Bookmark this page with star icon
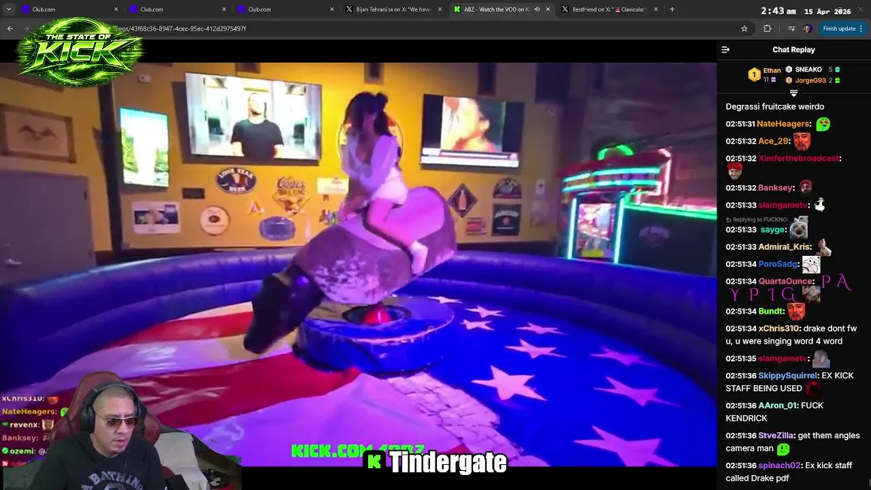This screenshot has width=871, height=490. (744, 29)
